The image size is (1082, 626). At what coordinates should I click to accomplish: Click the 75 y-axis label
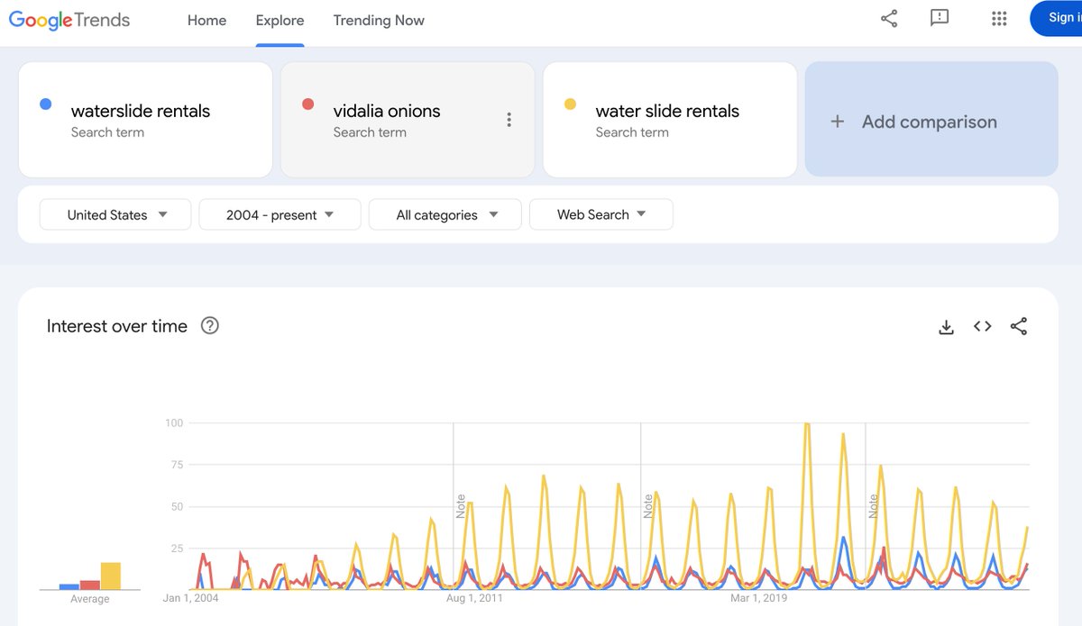point(177,465)
